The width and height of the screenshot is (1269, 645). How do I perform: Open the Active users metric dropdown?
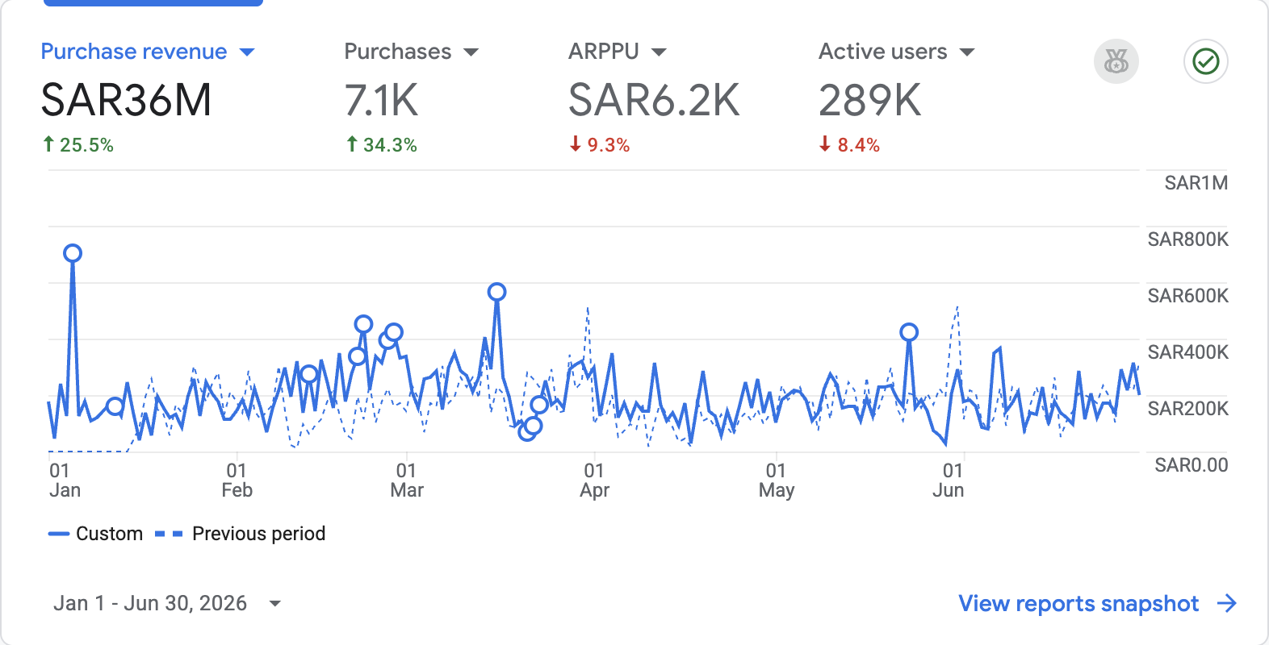tap(896, 52)
